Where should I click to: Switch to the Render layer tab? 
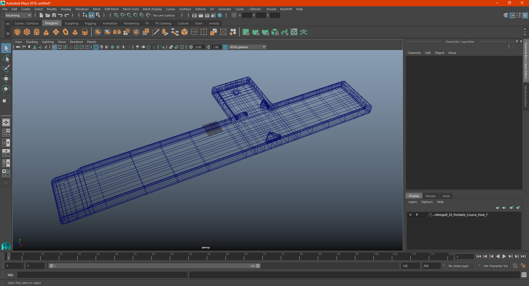[x=431, y=196]
